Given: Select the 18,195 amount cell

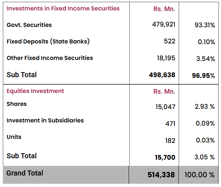Looking at the screenshot, I should coord(166,58).
